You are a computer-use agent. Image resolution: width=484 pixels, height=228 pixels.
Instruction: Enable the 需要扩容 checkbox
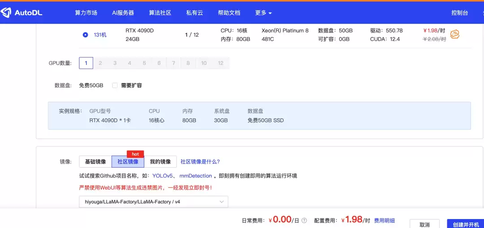click(x=115, y=85)
